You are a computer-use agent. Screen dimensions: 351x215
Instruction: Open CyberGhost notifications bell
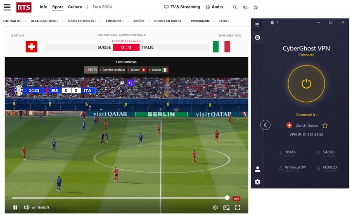[x=272, y=22]
